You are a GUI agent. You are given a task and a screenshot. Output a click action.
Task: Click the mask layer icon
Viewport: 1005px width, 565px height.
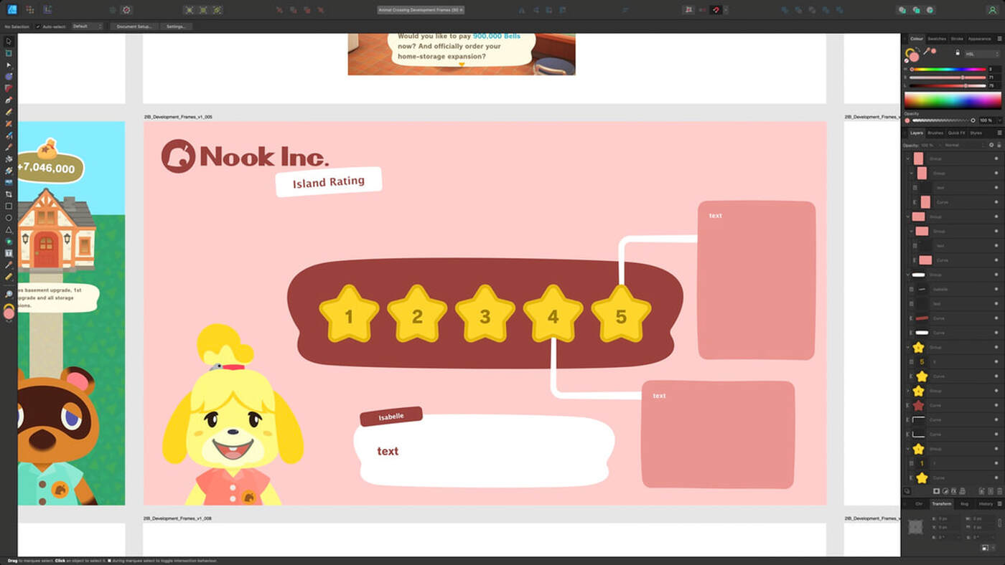[x=937, y=491]
